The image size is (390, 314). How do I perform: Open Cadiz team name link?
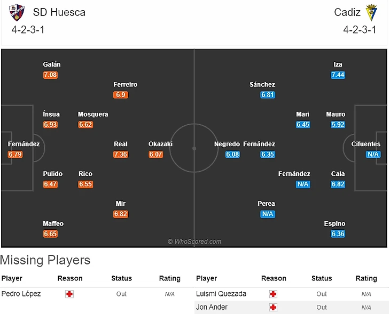[347, 12]
